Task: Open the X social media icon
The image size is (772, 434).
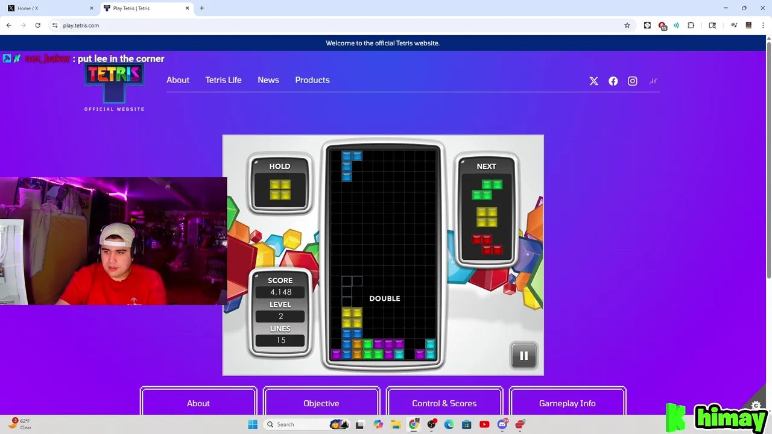Action: pos(594,81)
